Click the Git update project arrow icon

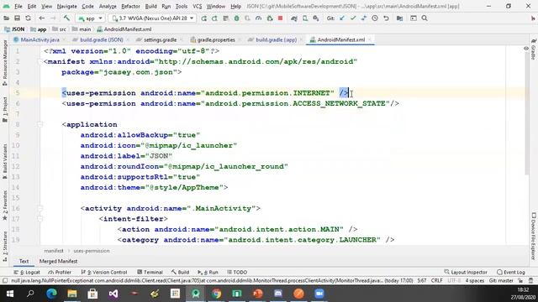tap(342, 18)
